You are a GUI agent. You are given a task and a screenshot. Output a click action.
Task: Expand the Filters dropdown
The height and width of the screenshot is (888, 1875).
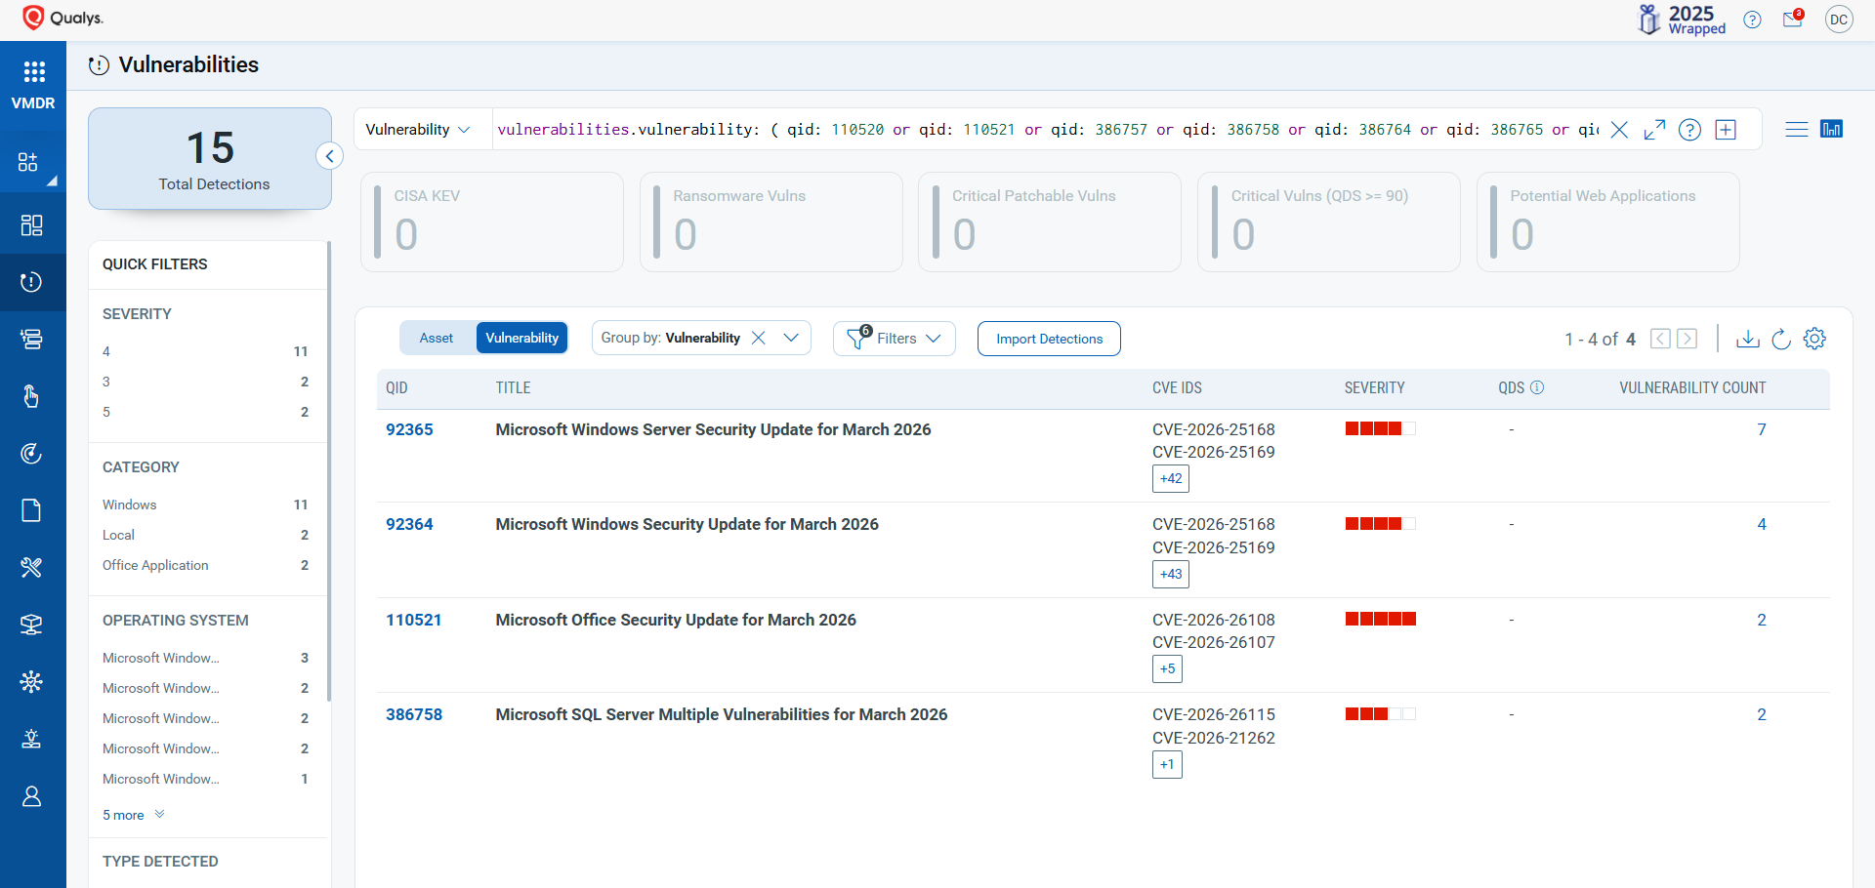point(895,339)
